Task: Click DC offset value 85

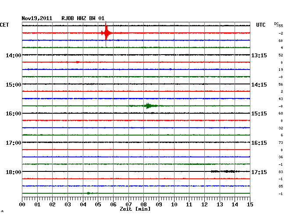Action: (x=281, y=186)
